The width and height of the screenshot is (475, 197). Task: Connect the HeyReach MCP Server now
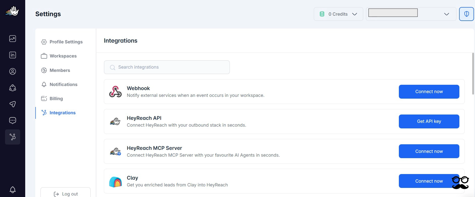429,151
